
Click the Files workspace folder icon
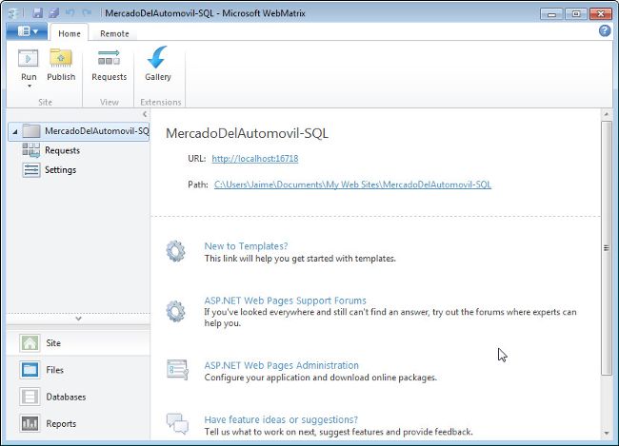coord(30,370)
